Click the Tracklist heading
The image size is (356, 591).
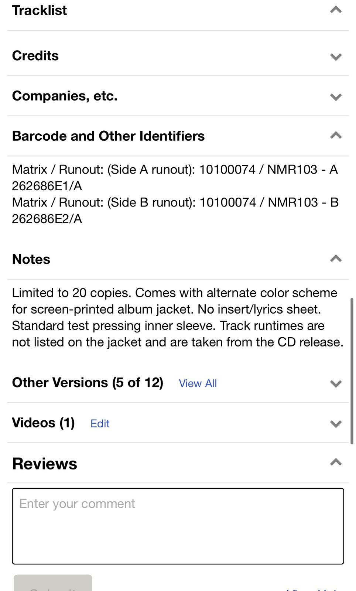40,10
